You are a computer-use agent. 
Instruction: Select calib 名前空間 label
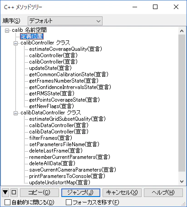point(29,30)
